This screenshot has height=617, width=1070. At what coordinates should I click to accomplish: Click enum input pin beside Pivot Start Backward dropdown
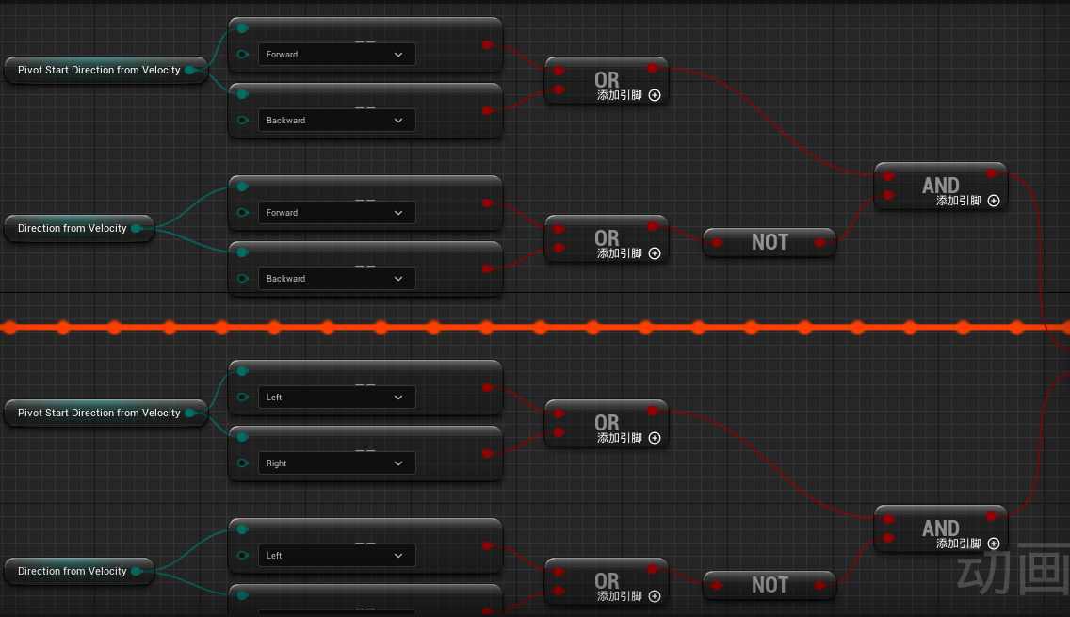(242, 121)
